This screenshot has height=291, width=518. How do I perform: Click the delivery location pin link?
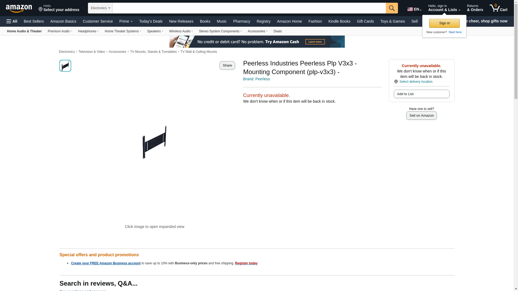pos(413,82)
